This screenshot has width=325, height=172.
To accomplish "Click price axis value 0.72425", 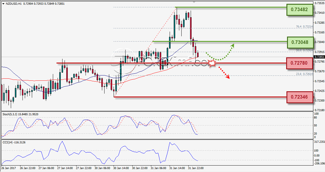I will coord(319,91).
